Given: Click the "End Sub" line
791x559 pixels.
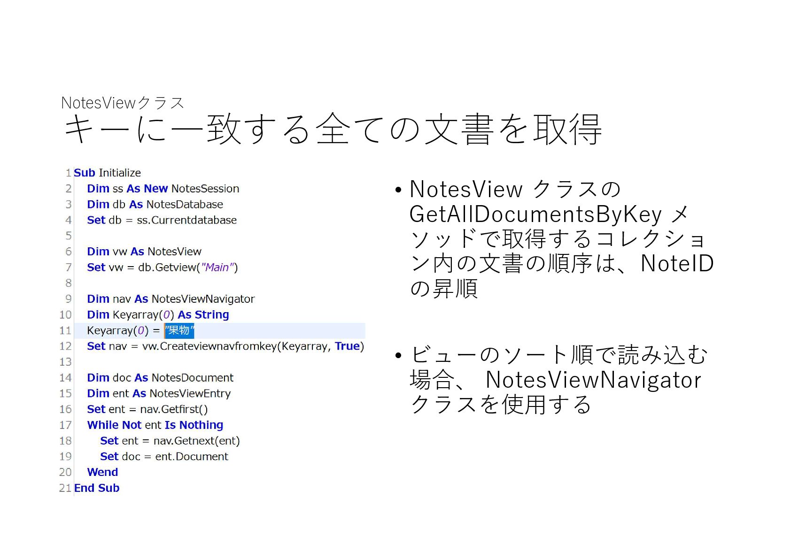Looking at the screenshot, I should point(97,488).
